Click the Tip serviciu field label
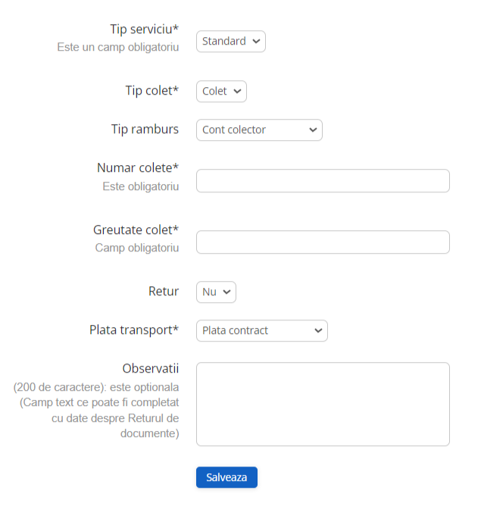This screenshot has height=509, width=481. (x=144, y=30)
